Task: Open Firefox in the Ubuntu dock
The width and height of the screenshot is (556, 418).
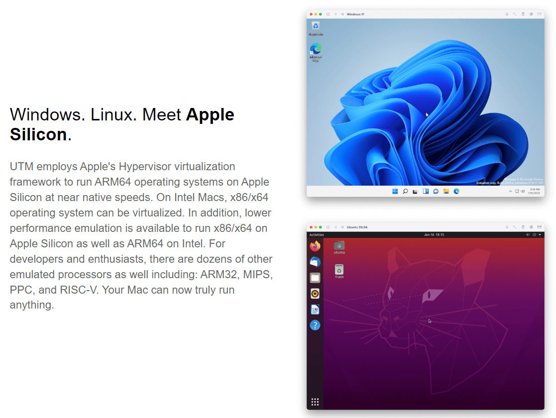Action: coord(315,246)
